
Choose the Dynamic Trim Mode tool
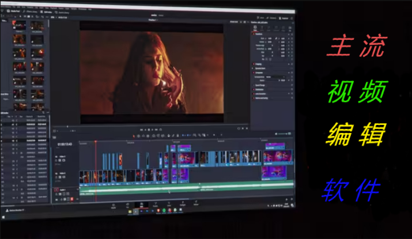coord(143,136)
